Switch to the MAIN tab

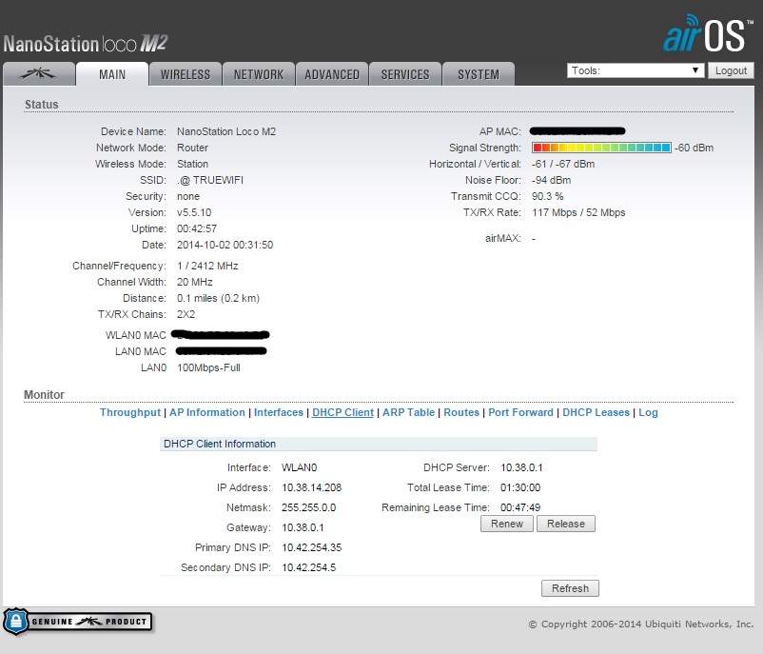point(112,74)
